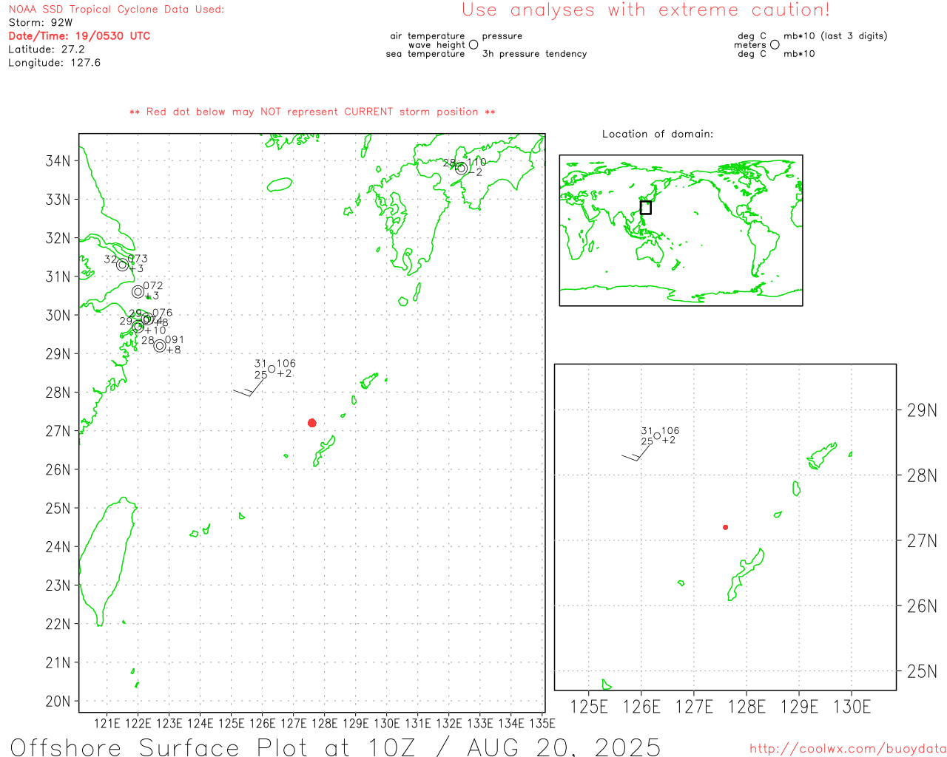
Task: Click the 121E label on main map axis
Action: point(107,723)
